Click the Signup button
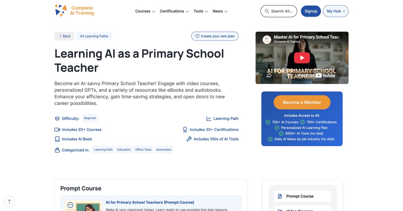This screenshot has height=211, width=403. [x=311, y=11]
